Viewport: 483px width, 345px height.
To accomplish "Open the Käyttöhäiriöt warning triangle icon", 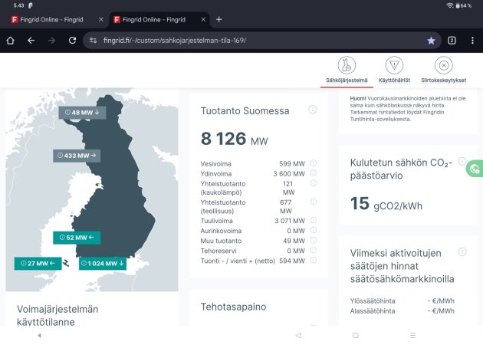I will [394, 65].
